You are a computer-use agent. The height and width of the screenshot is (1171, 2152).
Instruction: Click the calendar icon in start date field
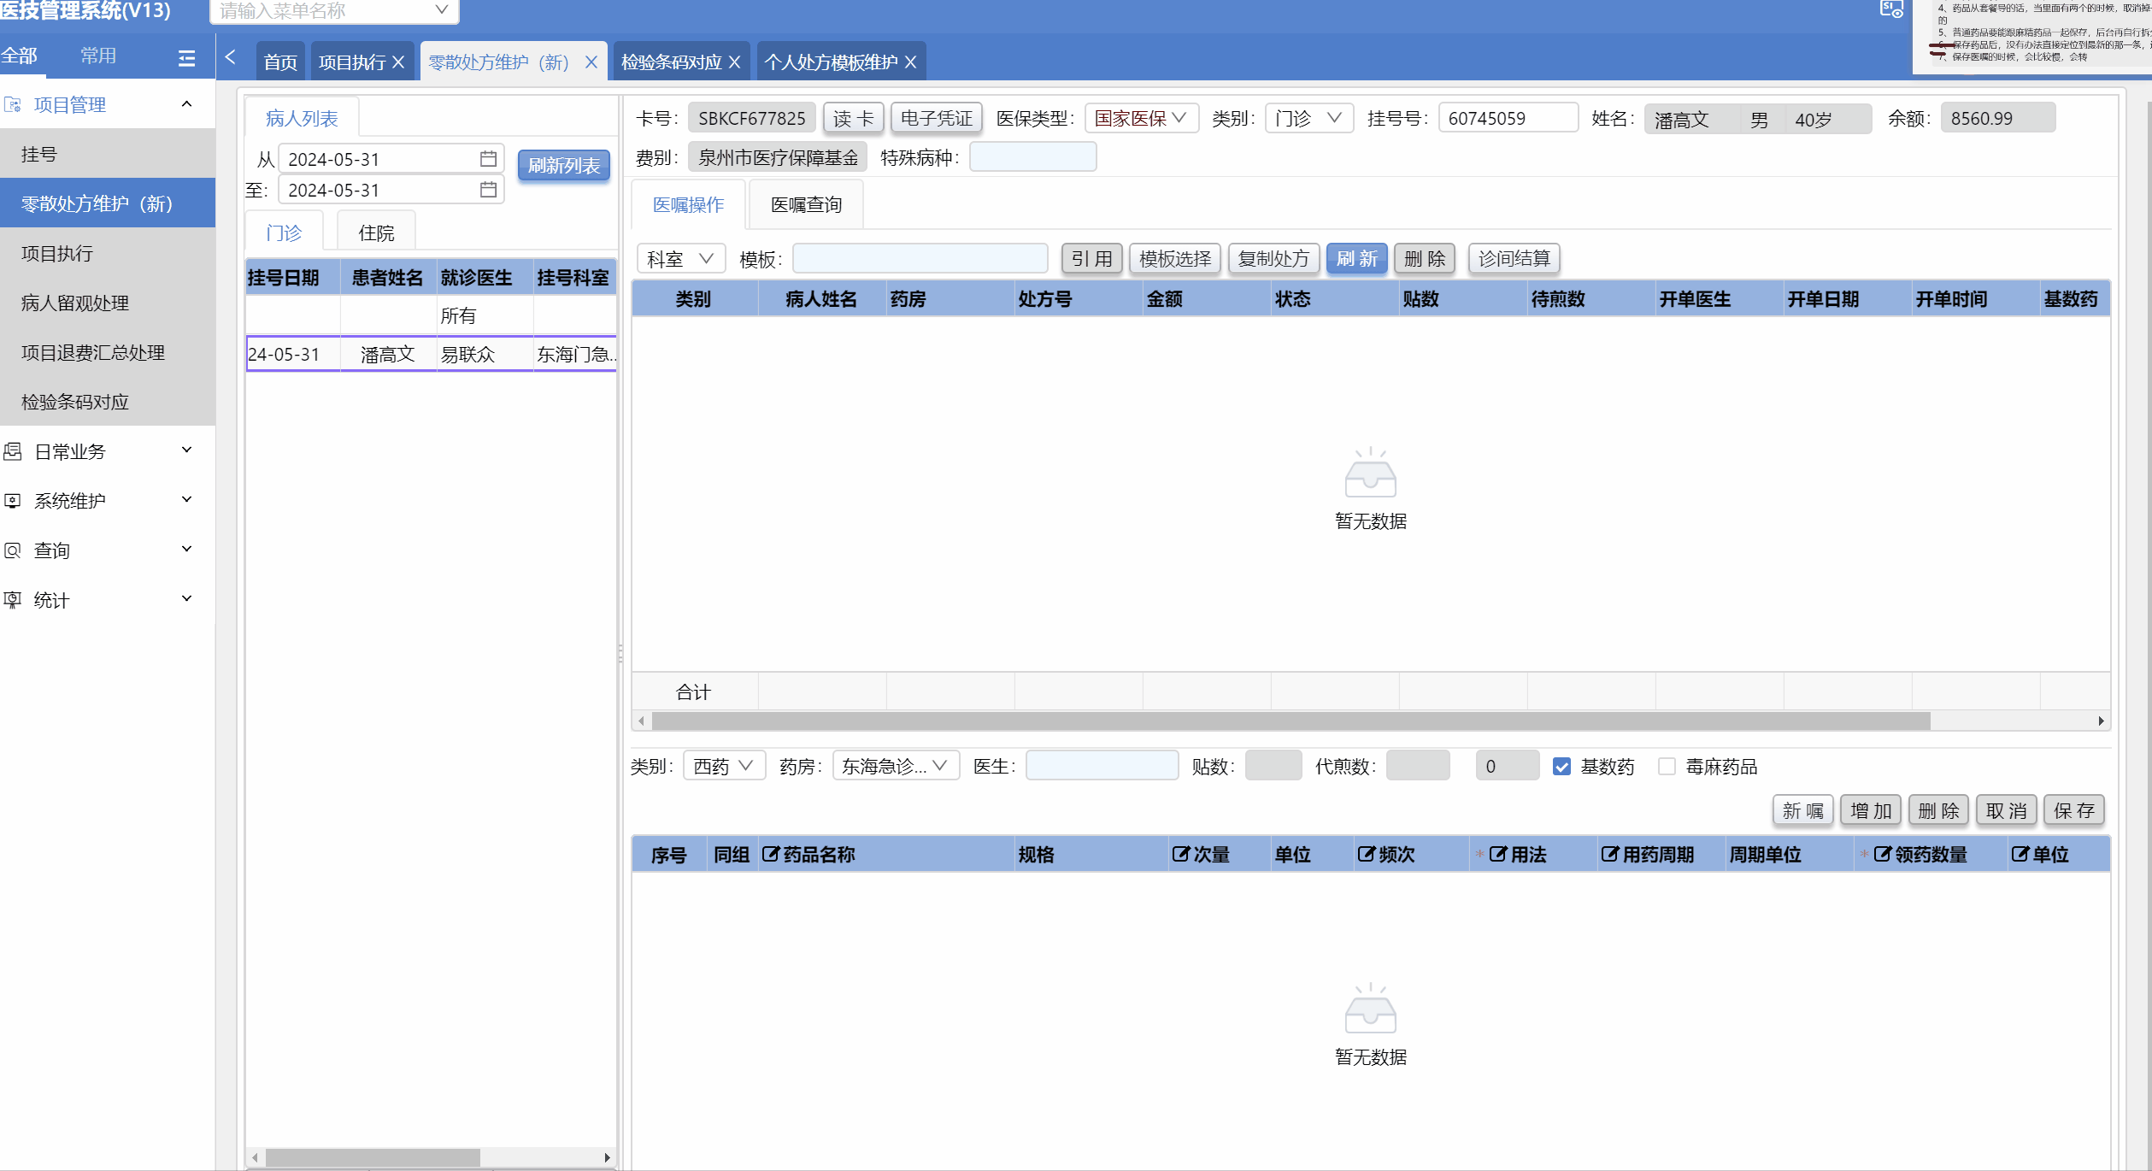tap(488, 159)
